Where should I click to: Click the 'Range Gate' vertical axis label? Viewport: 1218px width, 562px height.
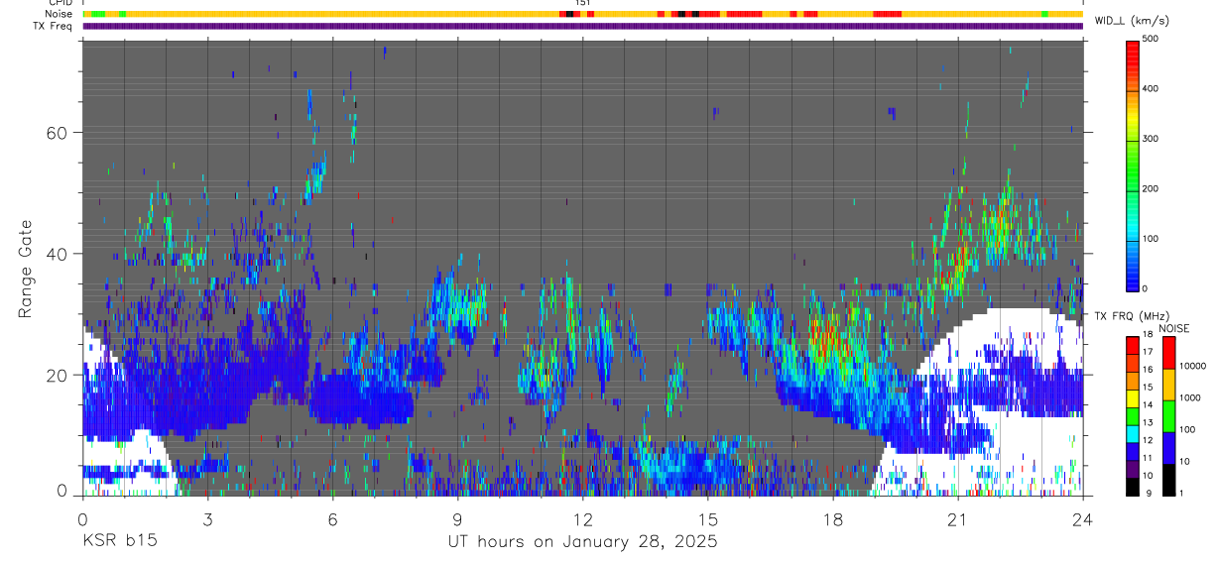[25, 269]
